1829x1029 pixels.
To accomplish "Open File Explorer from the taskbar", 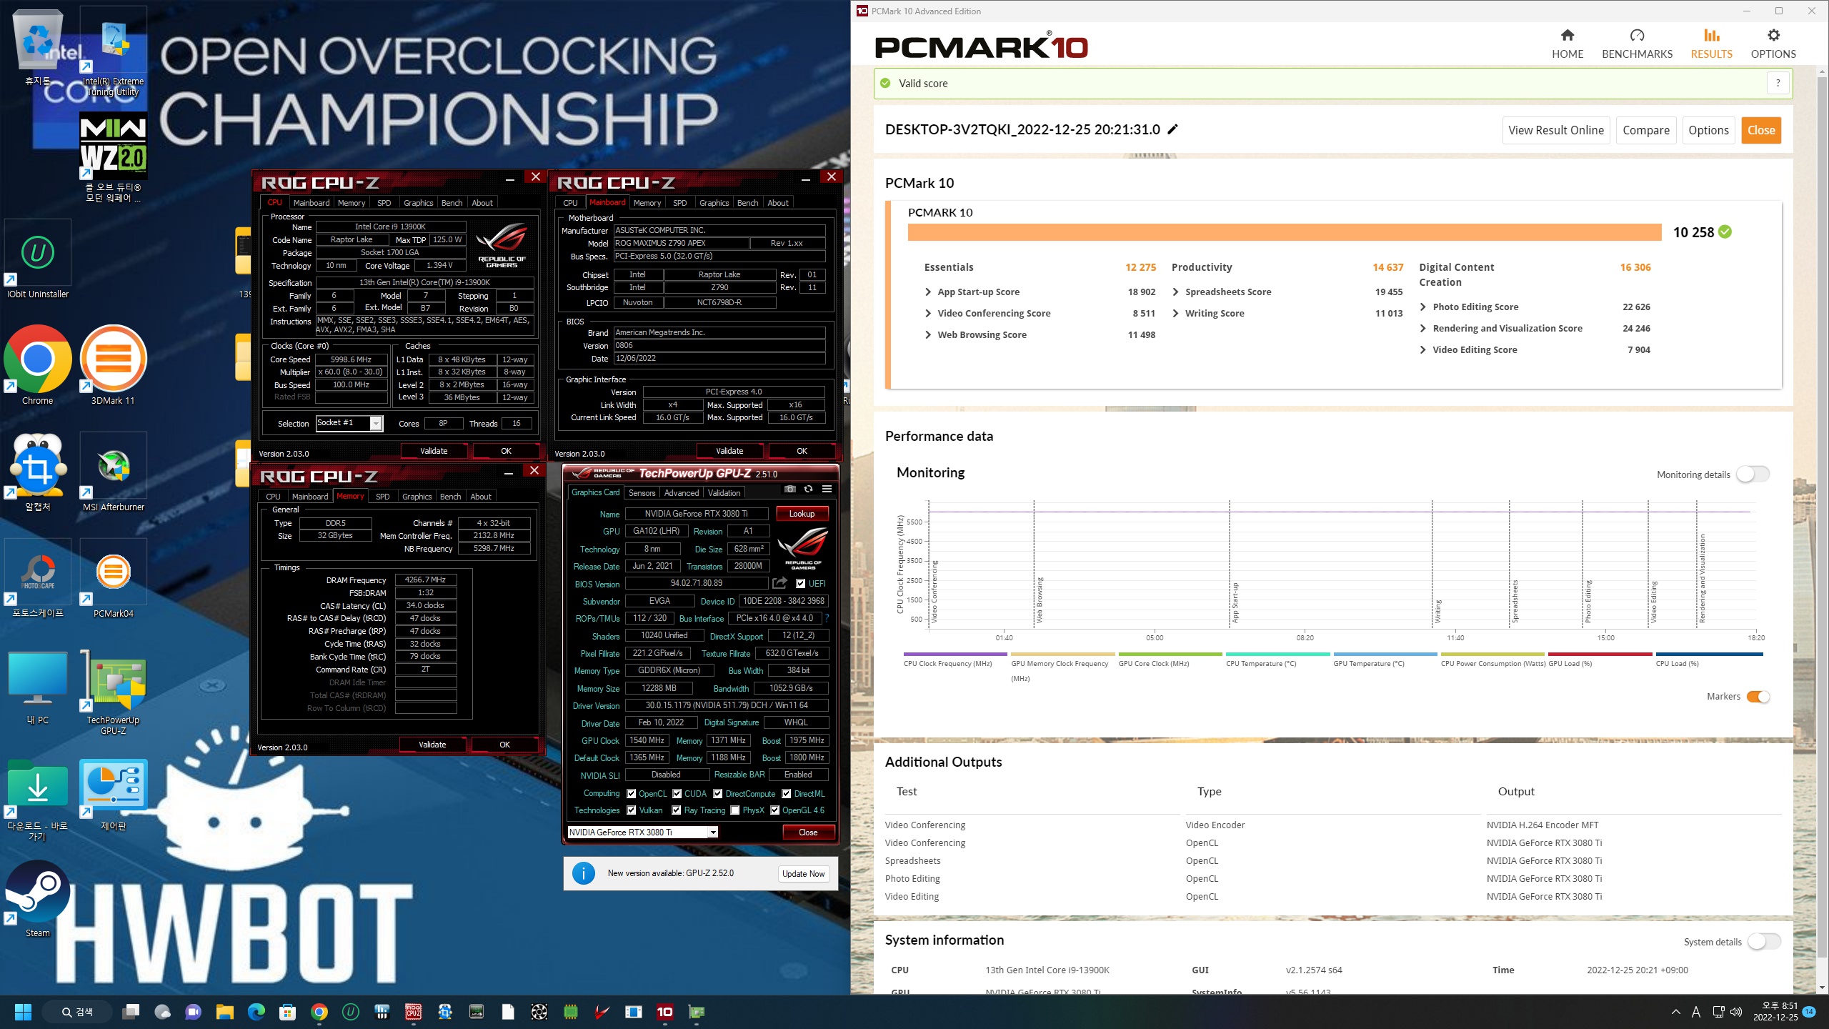I will coord(225,1012).
